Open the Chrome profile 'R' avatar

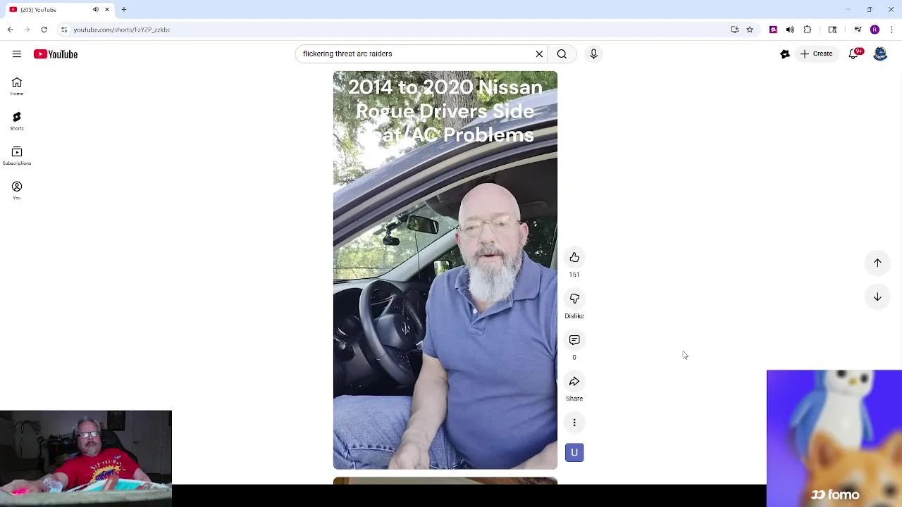[x=875, y=30]
